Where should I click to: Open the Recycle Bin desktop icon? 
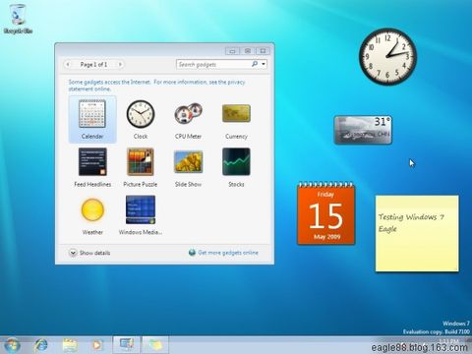tap(18, 19)
